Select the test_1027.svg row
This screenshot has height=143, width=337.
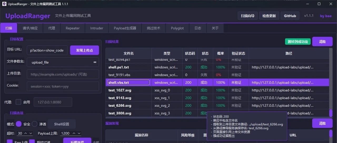click(217, 90)
